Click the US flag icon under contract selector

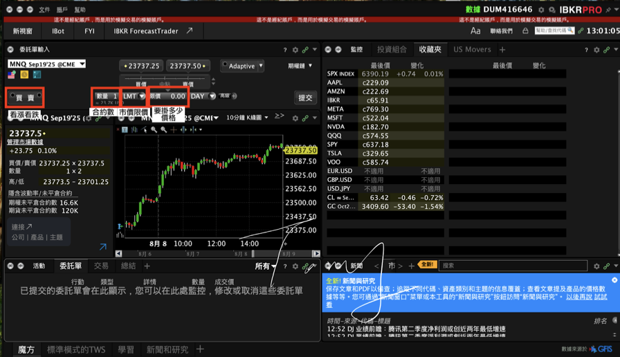[12, 74]
